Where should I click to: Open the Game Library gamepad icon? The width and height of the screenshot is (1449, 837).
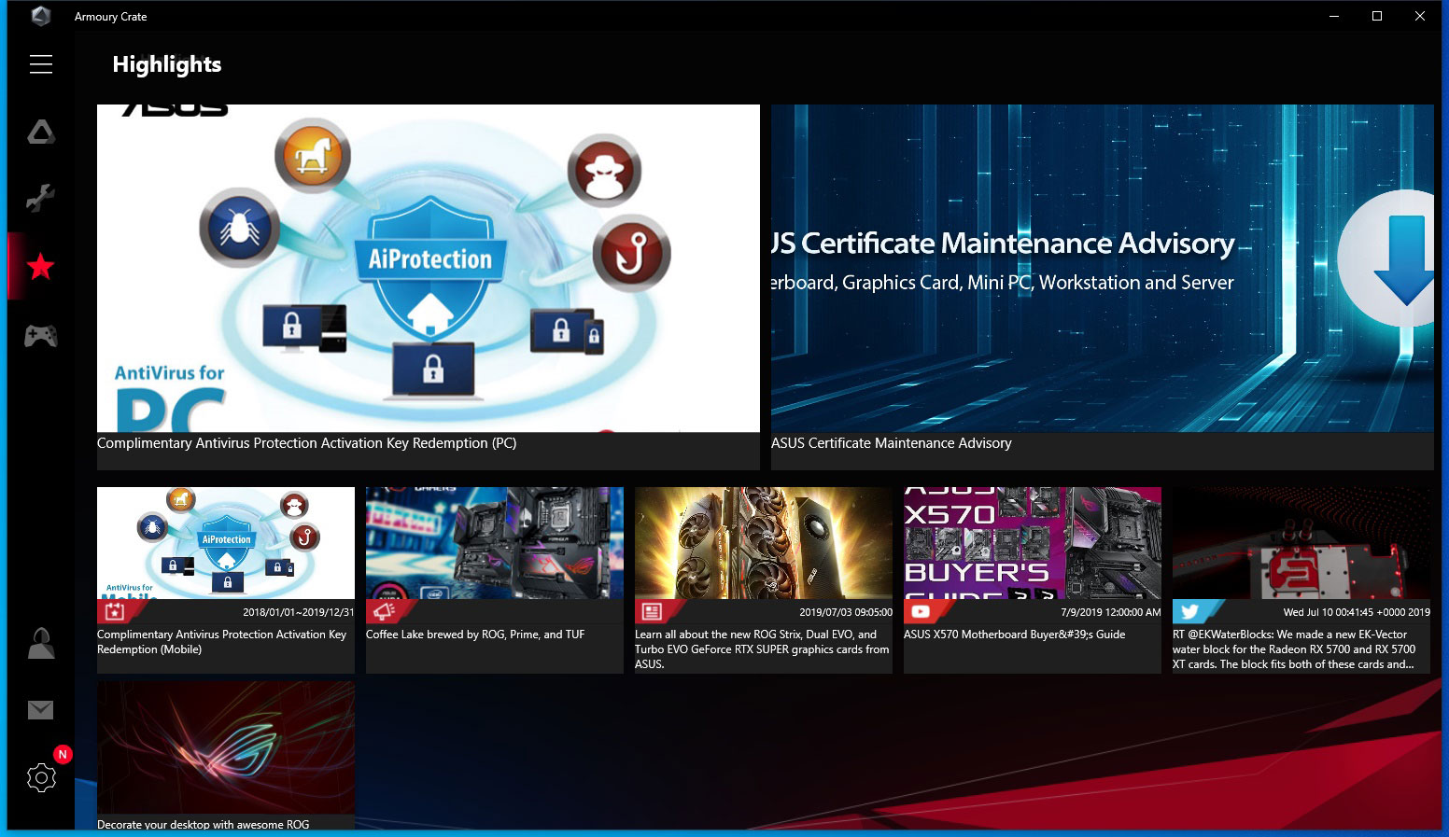[40, 335]
